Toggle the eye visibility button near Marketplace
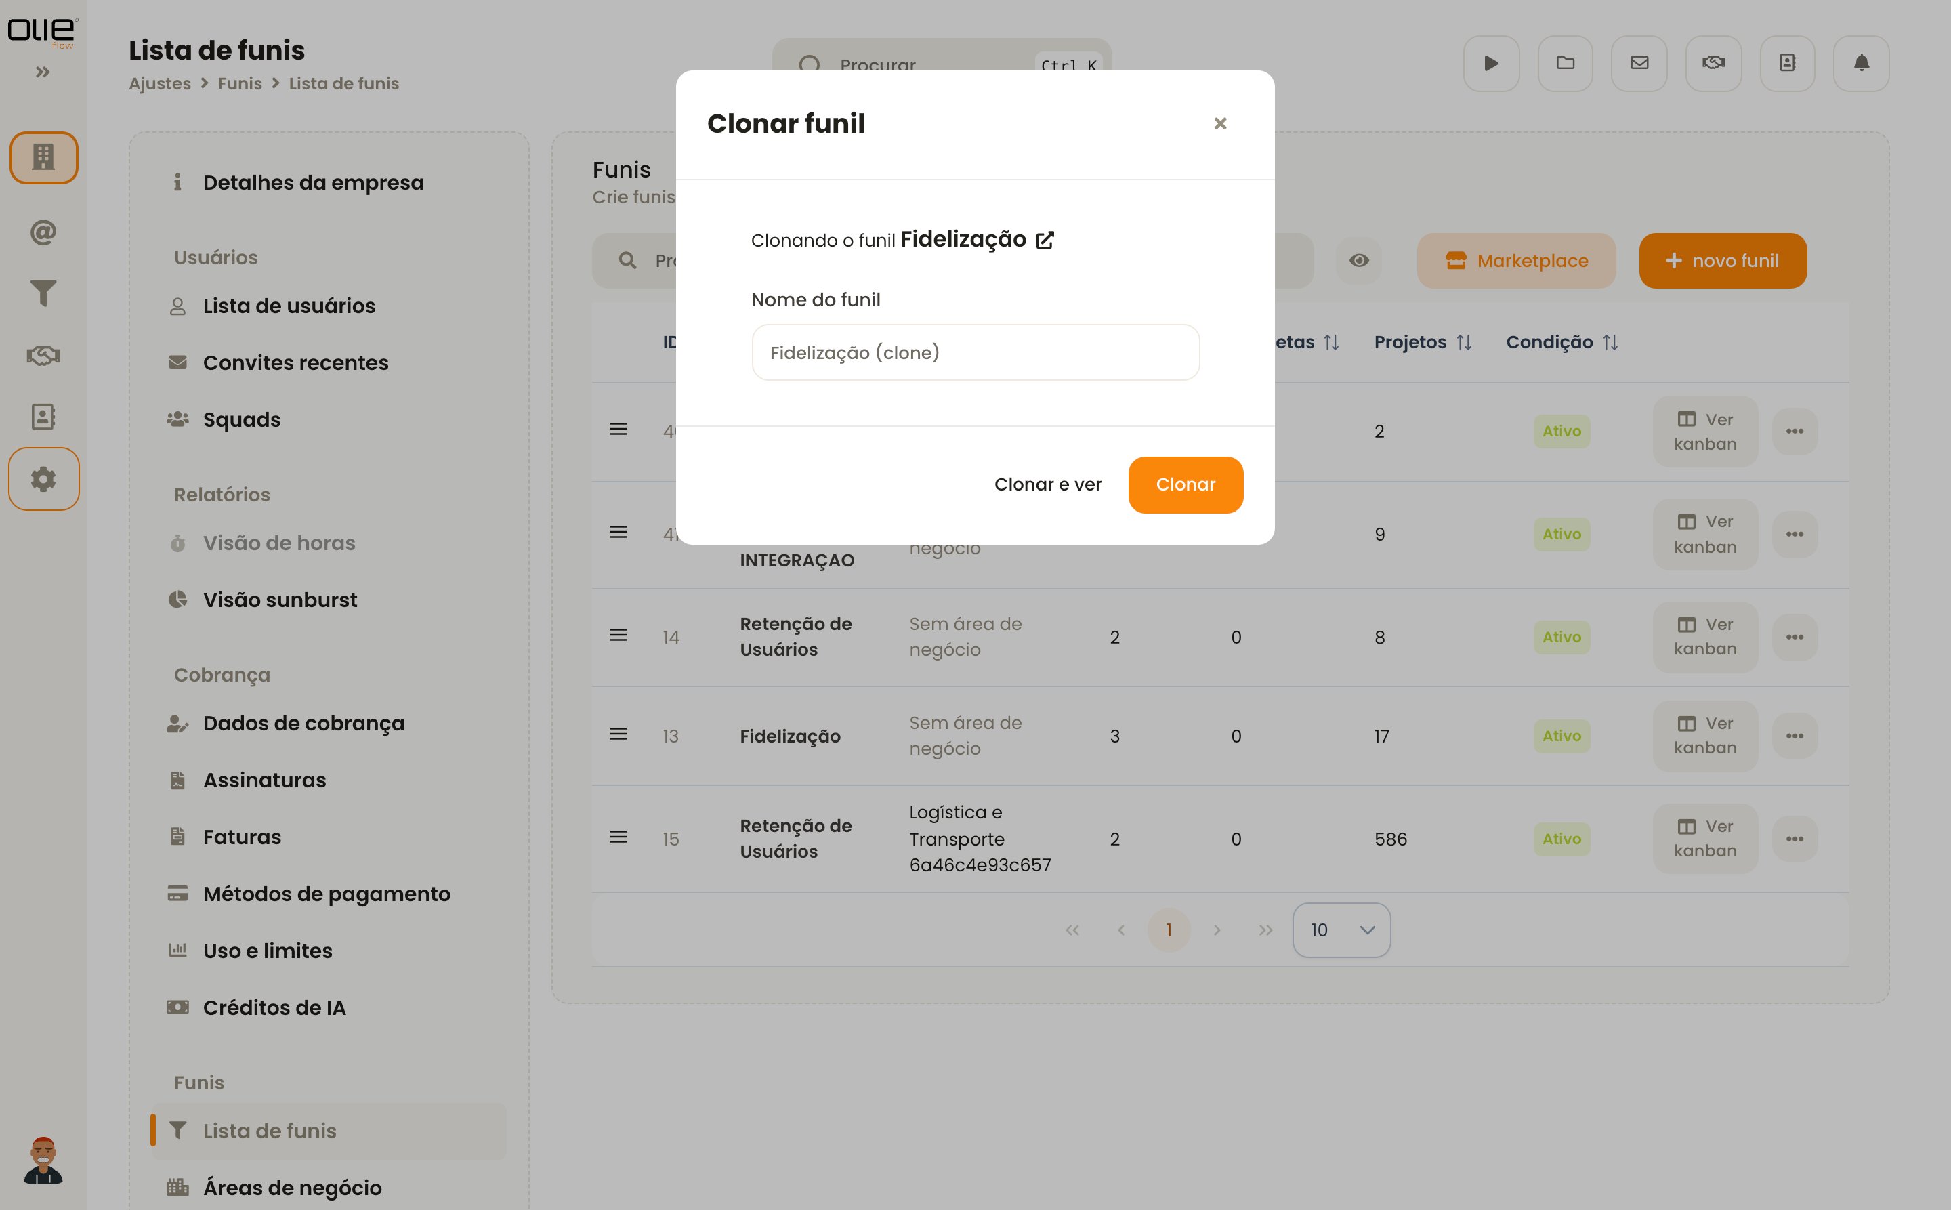Image resolution: width=1951 pixels, height=1210 pixels. pos(1359,260)
